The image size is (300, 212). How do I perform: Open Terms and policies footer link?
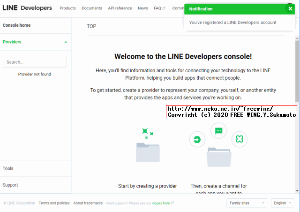pyautogui.click(x=54, y=203)
